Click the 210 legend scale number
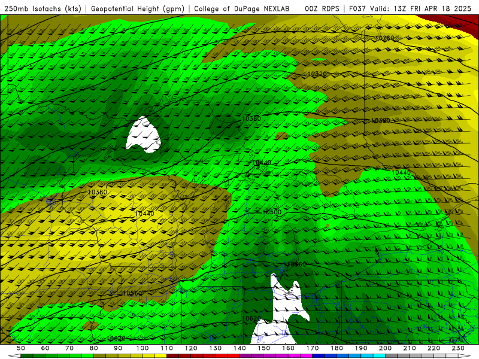The width and height of the screenshot is (479, 359). tap(410, 348)
